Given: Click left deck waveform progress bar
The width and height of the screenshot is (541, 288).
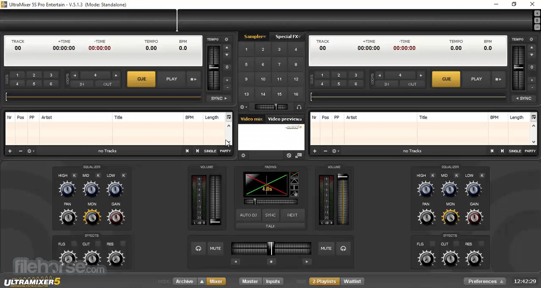Looking at the screenshot, I should pos(104,97).
